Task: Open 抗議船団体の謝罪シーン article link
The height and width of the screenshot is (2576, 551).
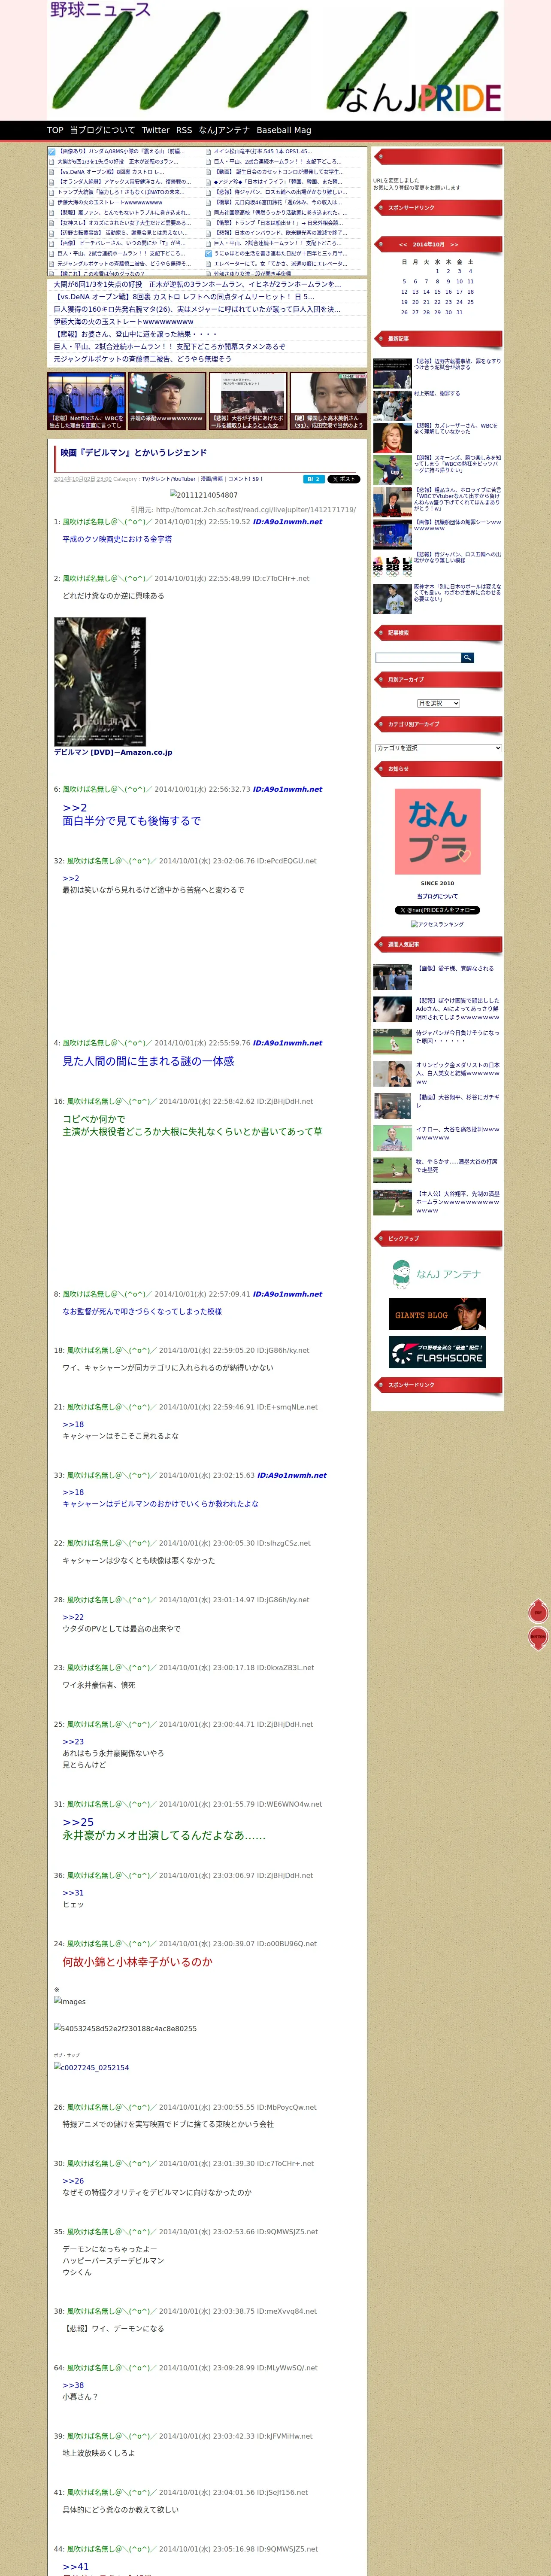Action: tap(458, 525)
